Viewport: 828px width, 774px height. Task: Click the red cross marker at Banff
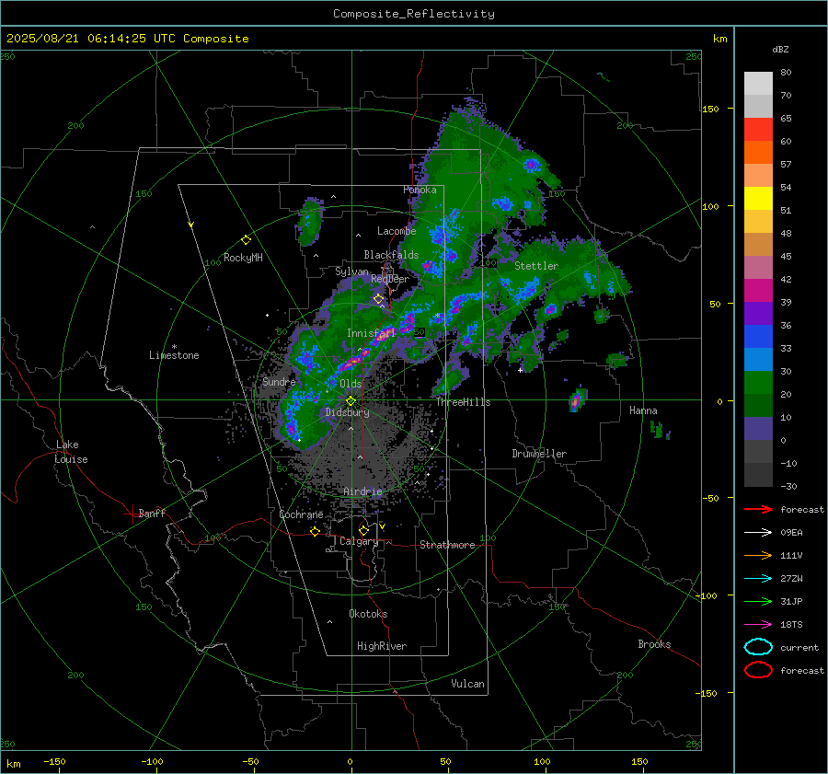point(132,514)
